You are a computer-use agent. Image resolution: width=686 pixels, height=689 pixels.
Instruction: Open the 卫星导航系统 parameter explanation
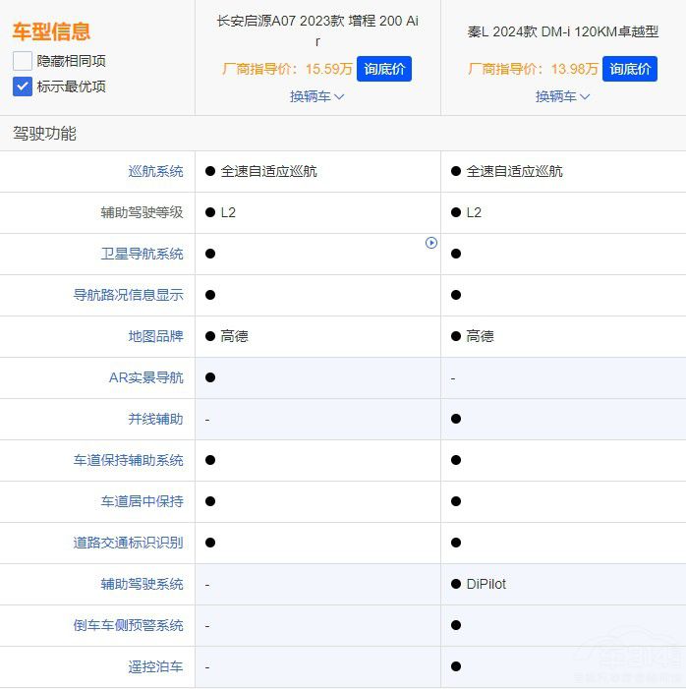(x=142, y=254)
